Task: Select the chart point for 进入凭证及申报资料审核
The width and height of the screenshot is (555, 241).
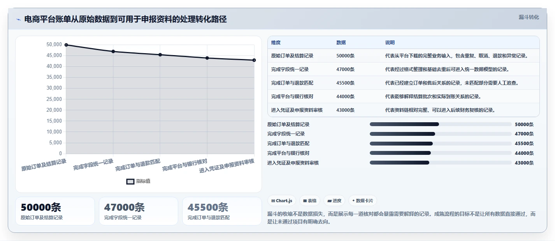Action: point(254,60)
